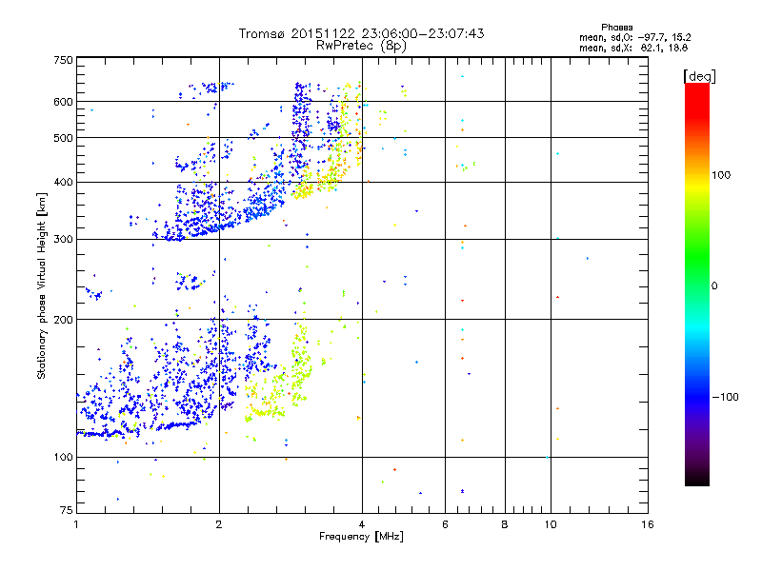
Task: Select the 'mean, sd,O: -97.7, 15.2' statistic
Action: click(x=634, y=37)
